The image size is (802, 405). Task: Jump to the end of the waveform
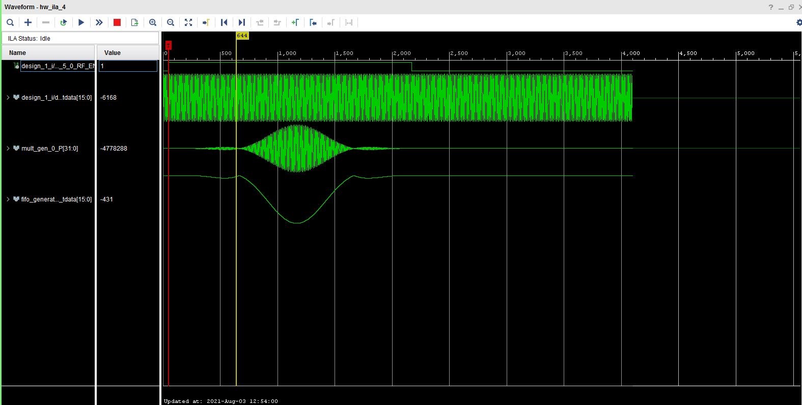(x=242, y=22)
